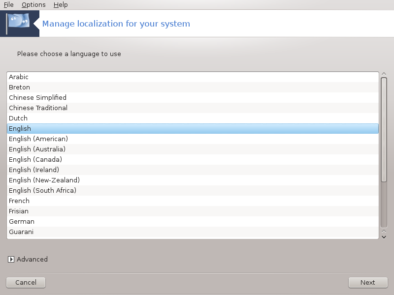This screenshot has height=295, width=394.
Task: Pick German from the language list
Action: 193,222
